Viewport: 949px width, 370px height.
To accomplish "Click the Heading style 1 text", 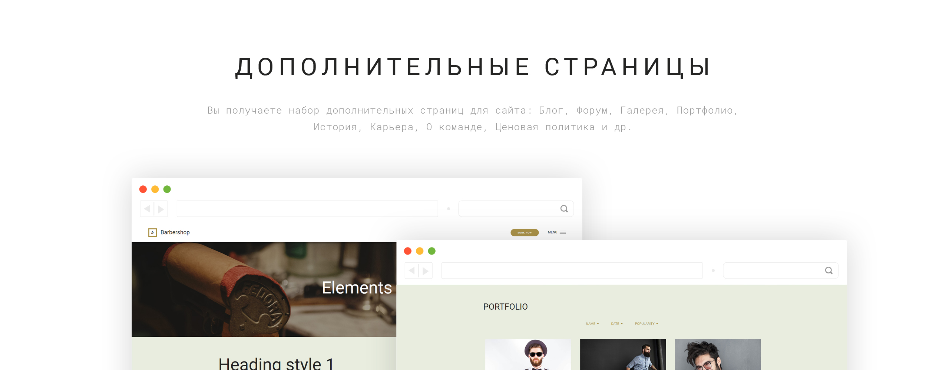I will tap(276, 363).
